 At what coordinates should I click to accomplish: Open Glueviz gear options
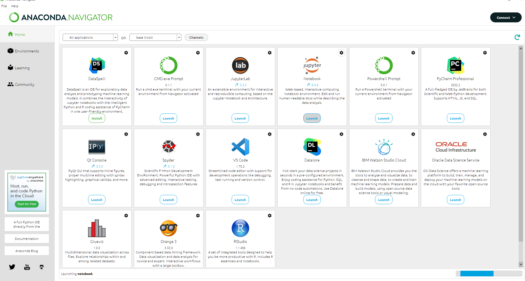tap(126, 216)
